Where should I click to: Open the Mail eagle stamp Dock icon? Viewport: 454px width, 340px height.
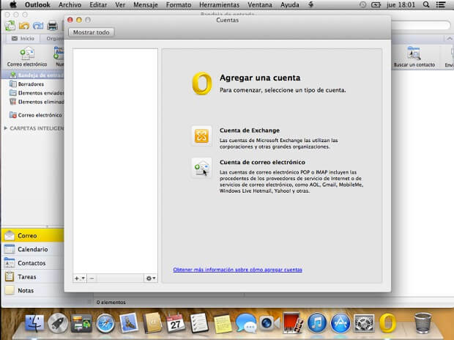(x=129, y=322)
